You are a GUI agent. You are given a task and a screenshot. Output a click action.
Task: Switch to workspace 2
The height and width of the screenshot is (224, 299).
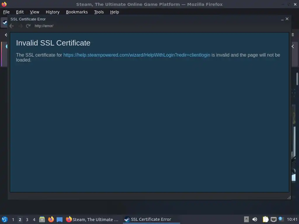20,220
